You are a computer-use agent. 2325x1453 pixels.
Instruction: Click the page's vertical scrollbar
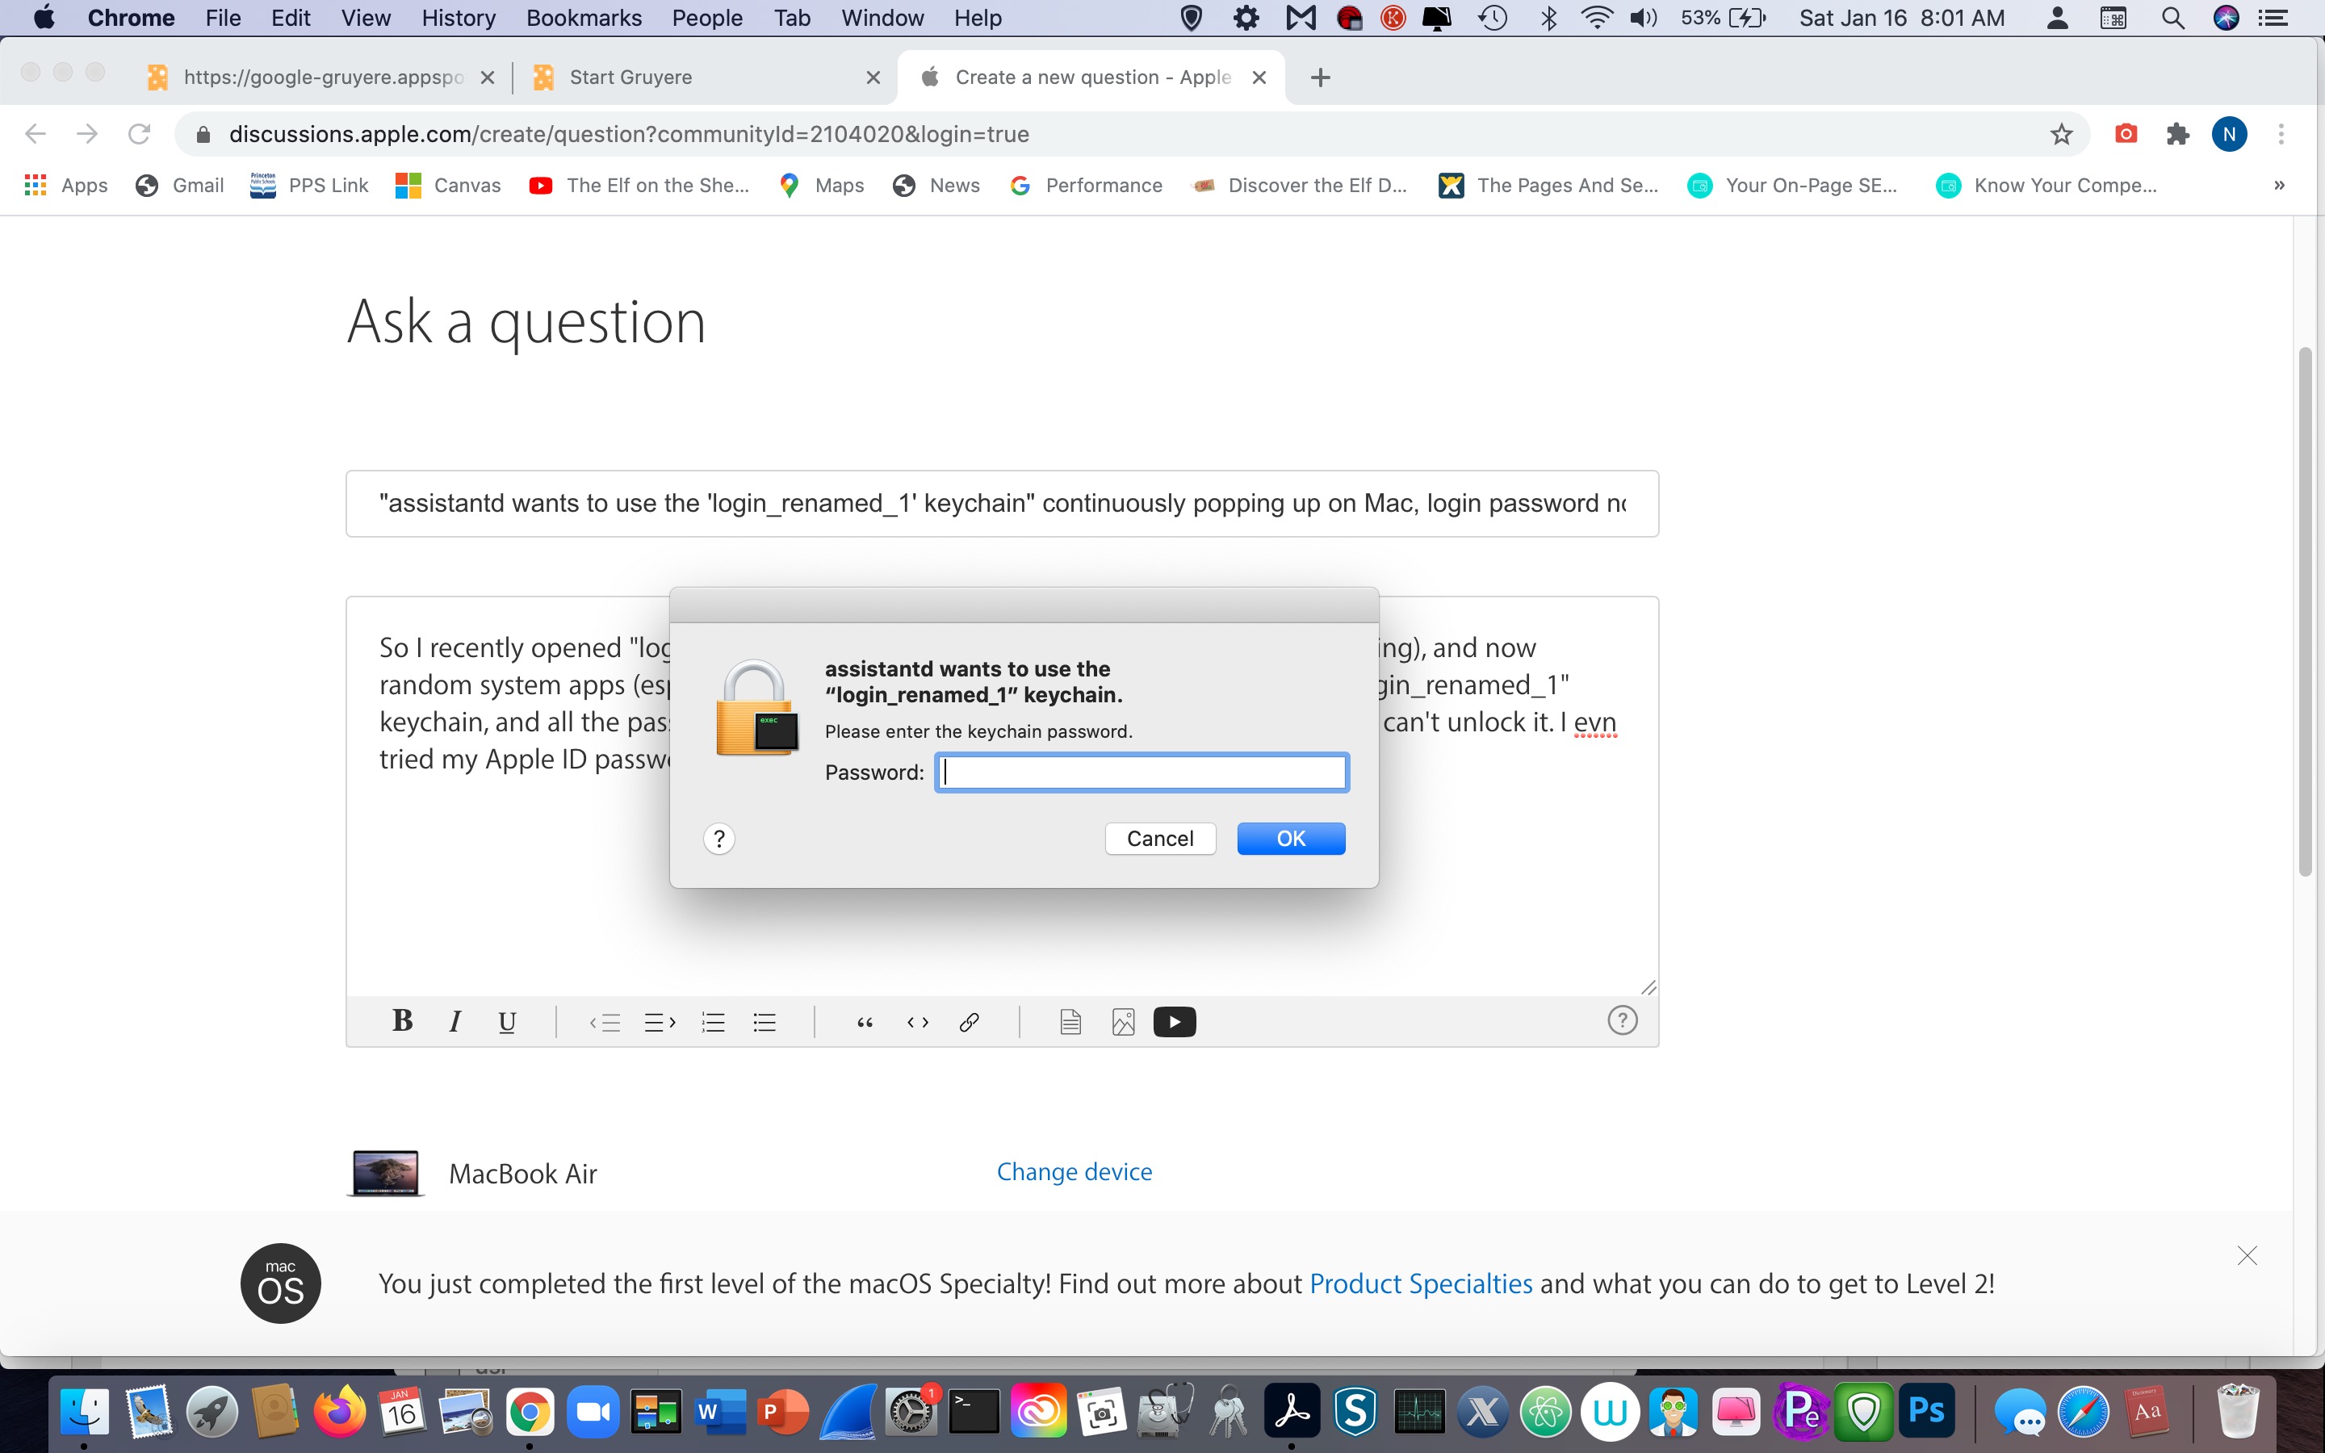point(2305,611)
